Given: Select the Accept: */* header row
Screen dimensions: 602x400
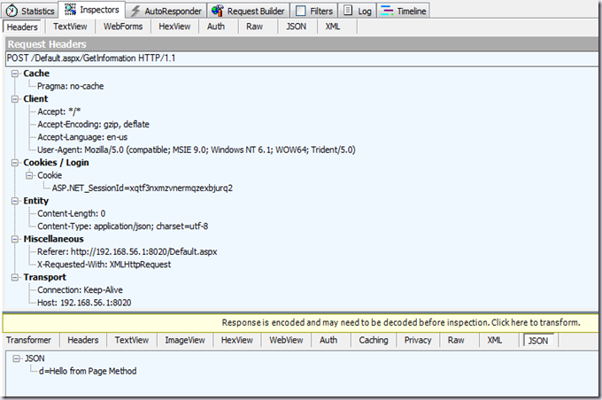Looking at the screenshot, I should (59, 112).
